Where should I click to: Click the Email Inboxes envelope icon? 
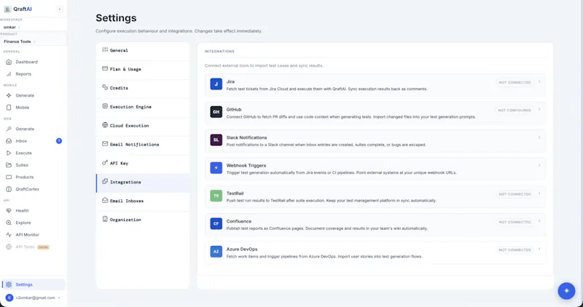[105, 201]
